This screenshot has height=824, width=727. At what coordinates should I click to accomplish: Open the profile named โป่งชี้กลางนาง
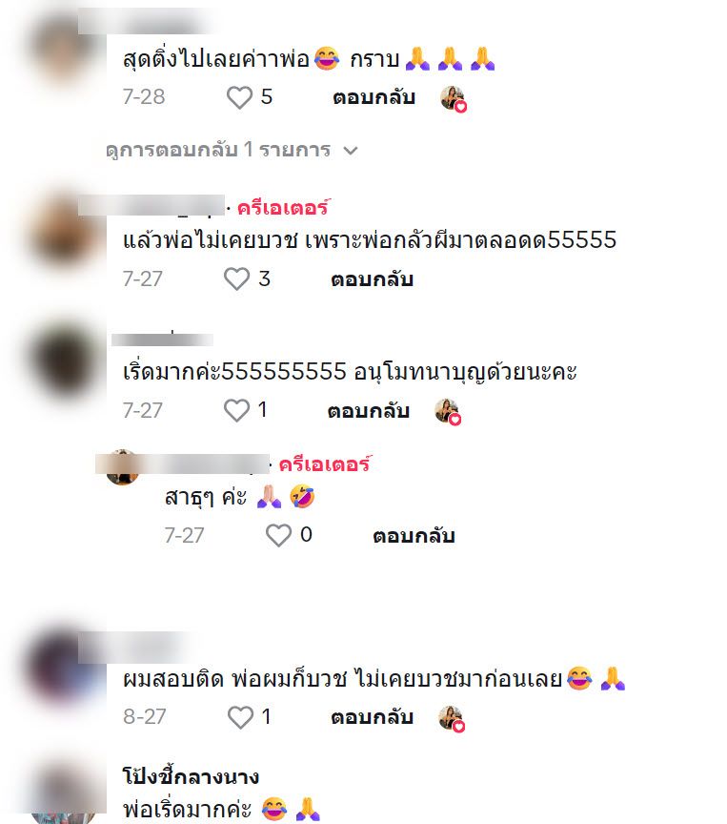coord(191,776)
